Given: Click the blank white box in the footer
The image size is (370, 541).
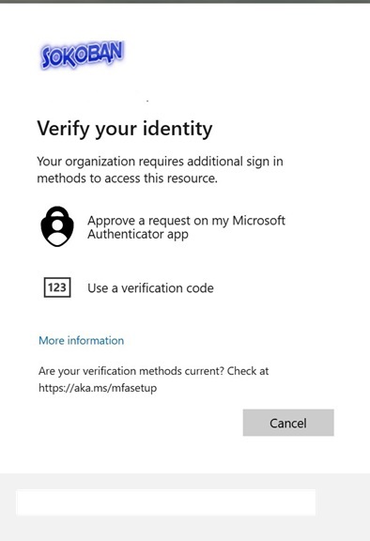Looking at the screenshot, I should click(x=166, y=502).
